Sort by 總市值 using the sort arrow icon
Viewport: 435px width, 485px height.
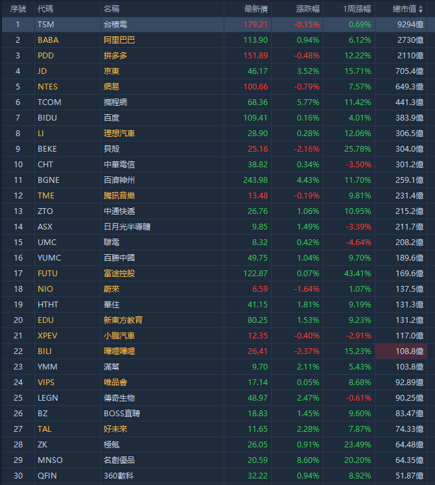click(421, 9)
